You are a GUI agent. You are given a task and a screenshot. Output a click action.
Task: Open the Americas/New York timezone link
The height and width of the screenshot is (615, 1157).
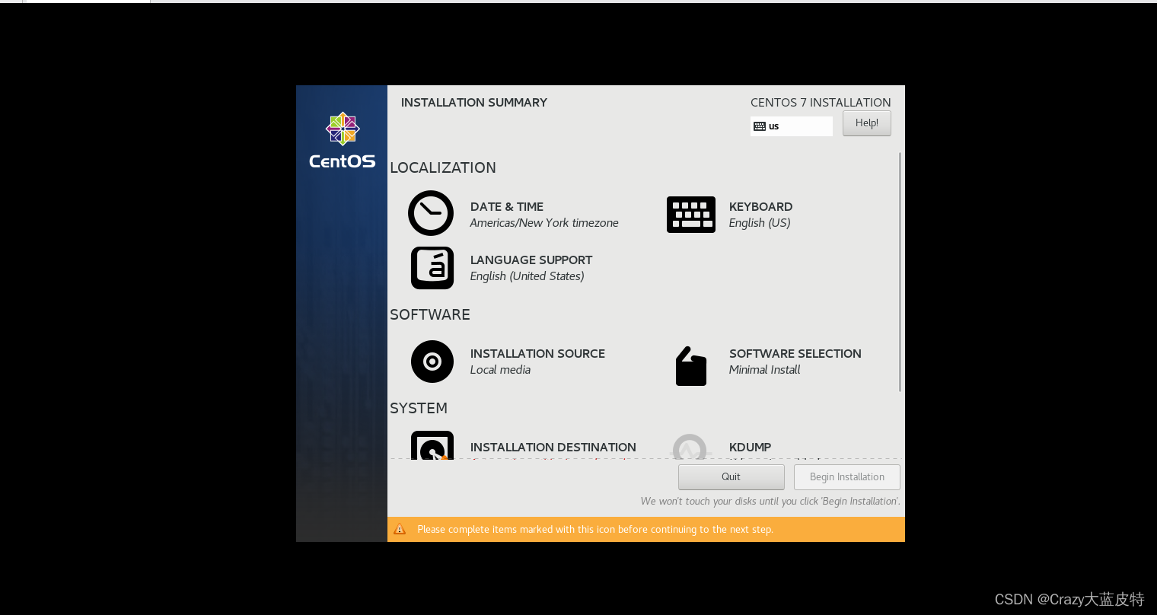pyautogui.click(x=544, y=222)
